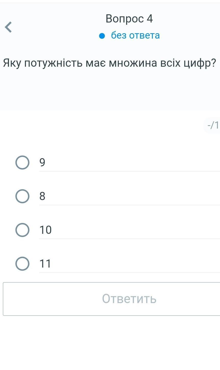Select the answer text "10"
Image resolution: width=220 pixels, height=370 pixels.
[x=45, y=230]
